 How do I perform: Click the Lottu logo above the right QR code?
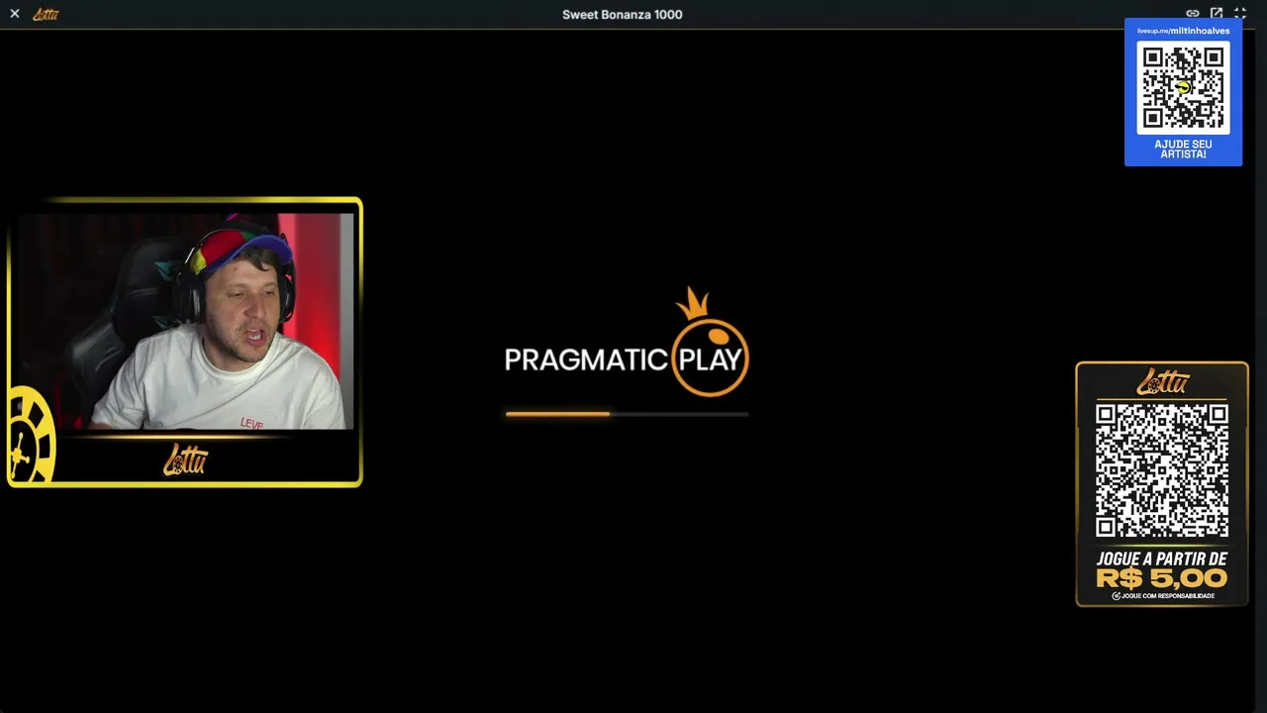click(x=1162, y=381)
